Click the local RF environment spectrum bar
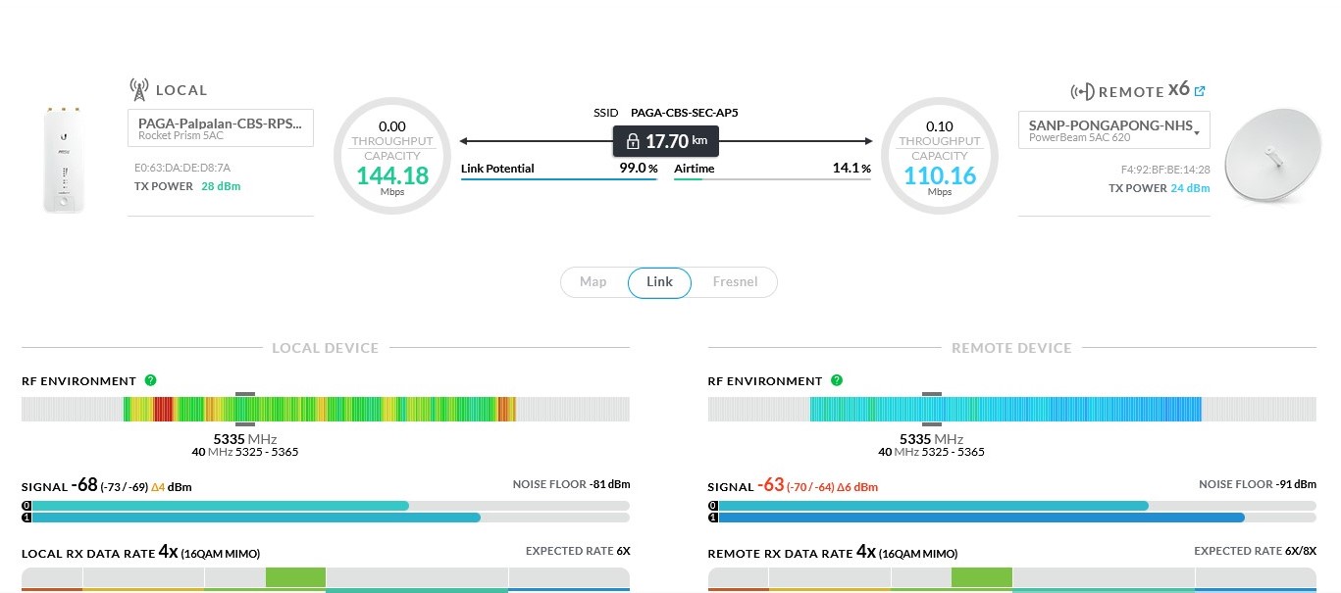 (324, 410)
